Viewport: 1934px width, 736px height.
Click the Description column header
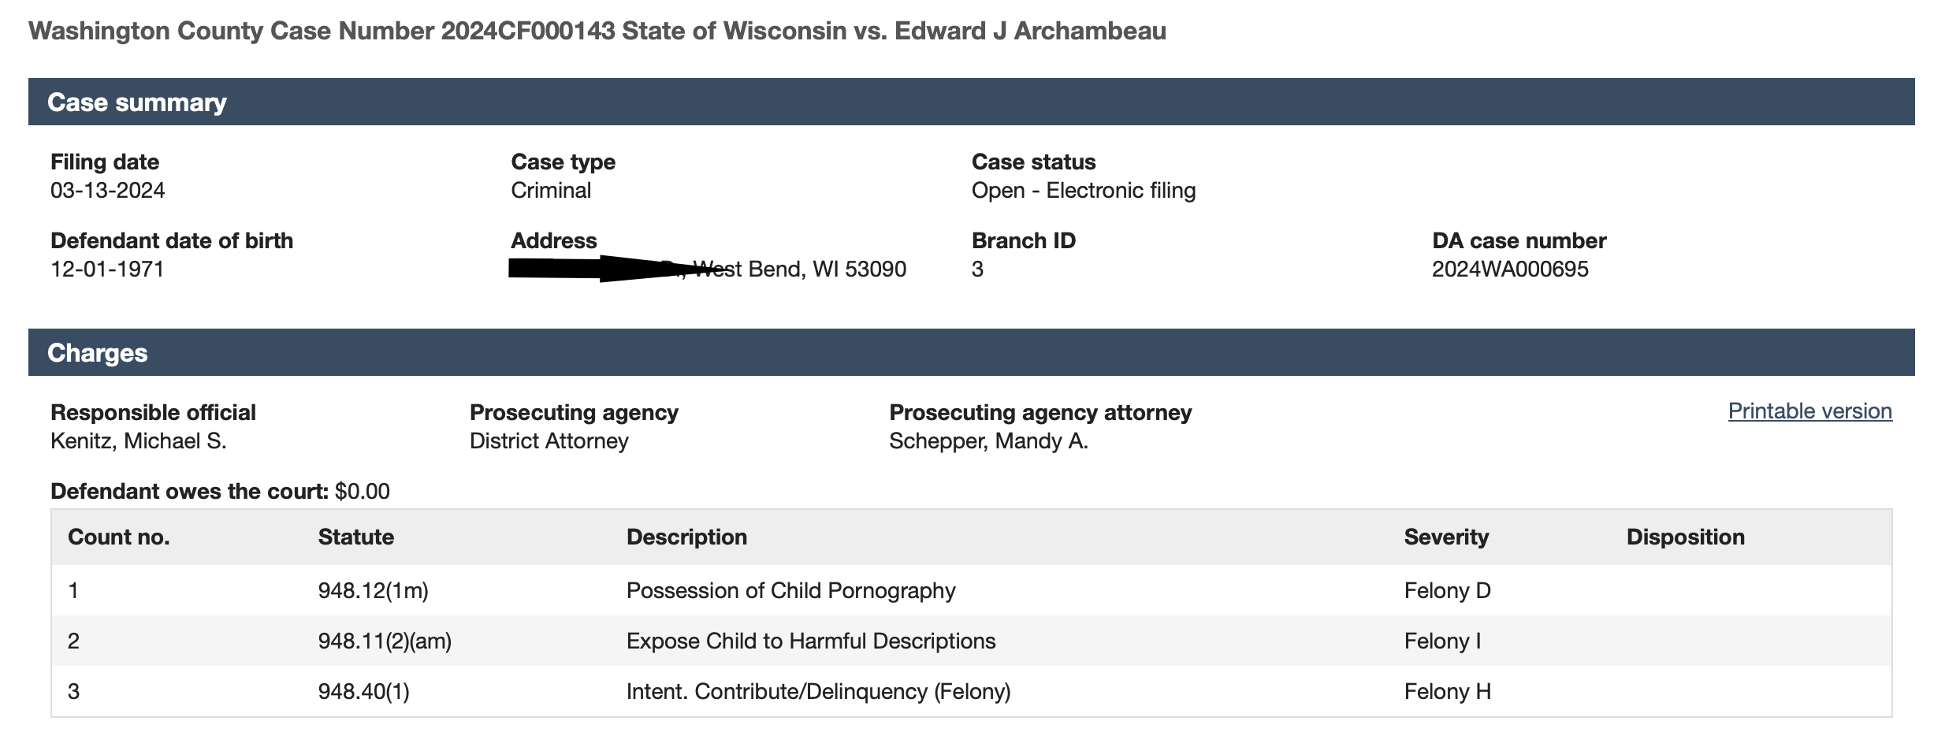pos(686,537)
